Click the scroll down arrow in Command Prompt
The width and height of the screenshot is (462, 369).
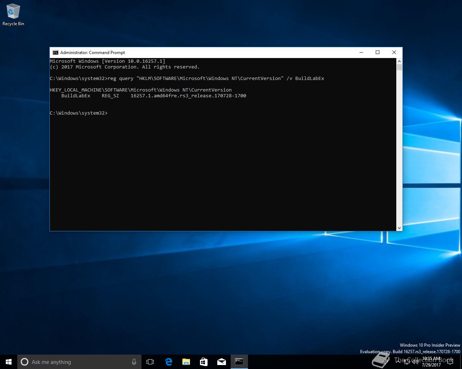coord(399,228)
